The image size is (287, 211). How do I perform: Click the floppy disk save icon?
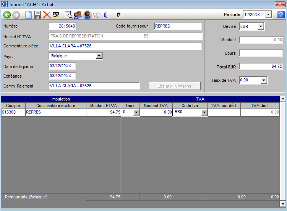37,15
